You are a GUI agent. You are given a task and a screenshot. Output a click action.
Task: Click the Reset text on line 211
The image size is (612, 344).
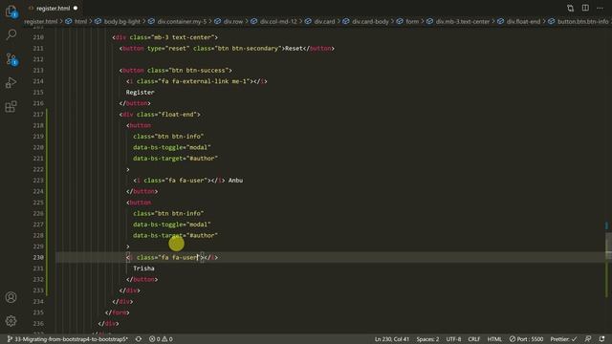tap(294, 49)
